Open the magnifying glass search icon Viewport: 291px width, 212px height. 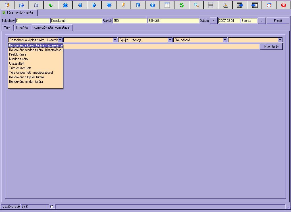click(196, 5)
